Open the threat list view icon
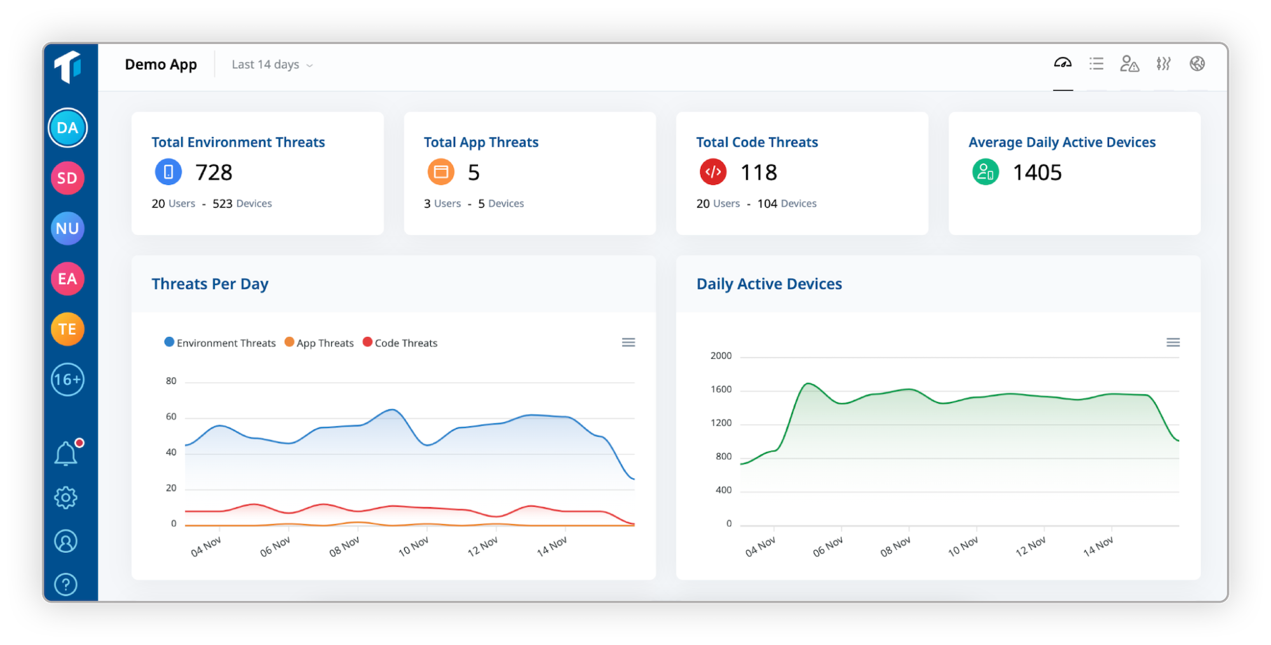Viewport: 1271px width, 645px height. pyautogui.click(x=1096, y=63)
